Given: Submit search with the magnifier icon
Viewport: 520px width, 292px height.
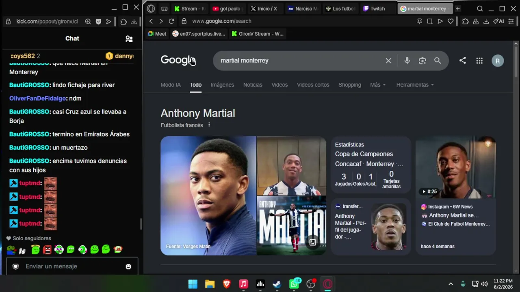Looking at the screenshot, I should coord(438,60).
